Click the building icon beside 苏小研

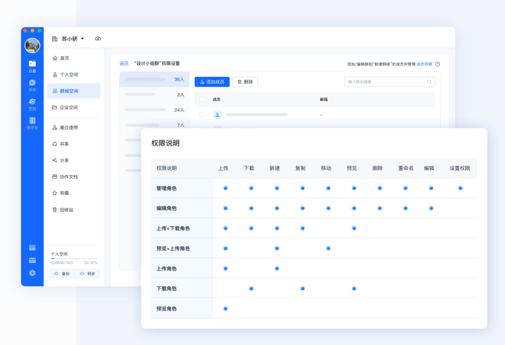55,39
